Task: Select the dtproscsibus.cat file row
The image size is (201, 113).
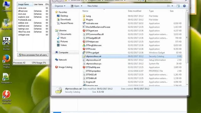Action: [x=132, y=56]
